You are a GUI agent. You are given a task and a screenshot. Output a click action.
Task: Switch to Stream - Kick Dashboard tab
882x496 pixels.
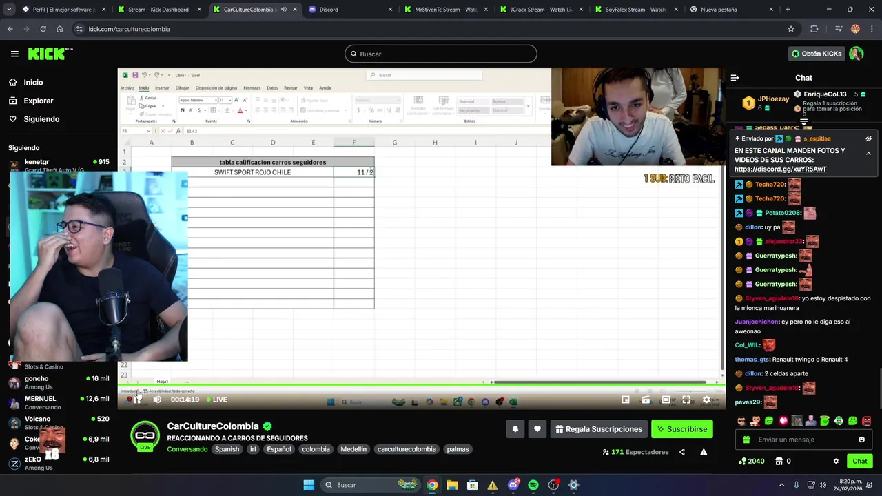pyautogui.click(x=158, y=10)
